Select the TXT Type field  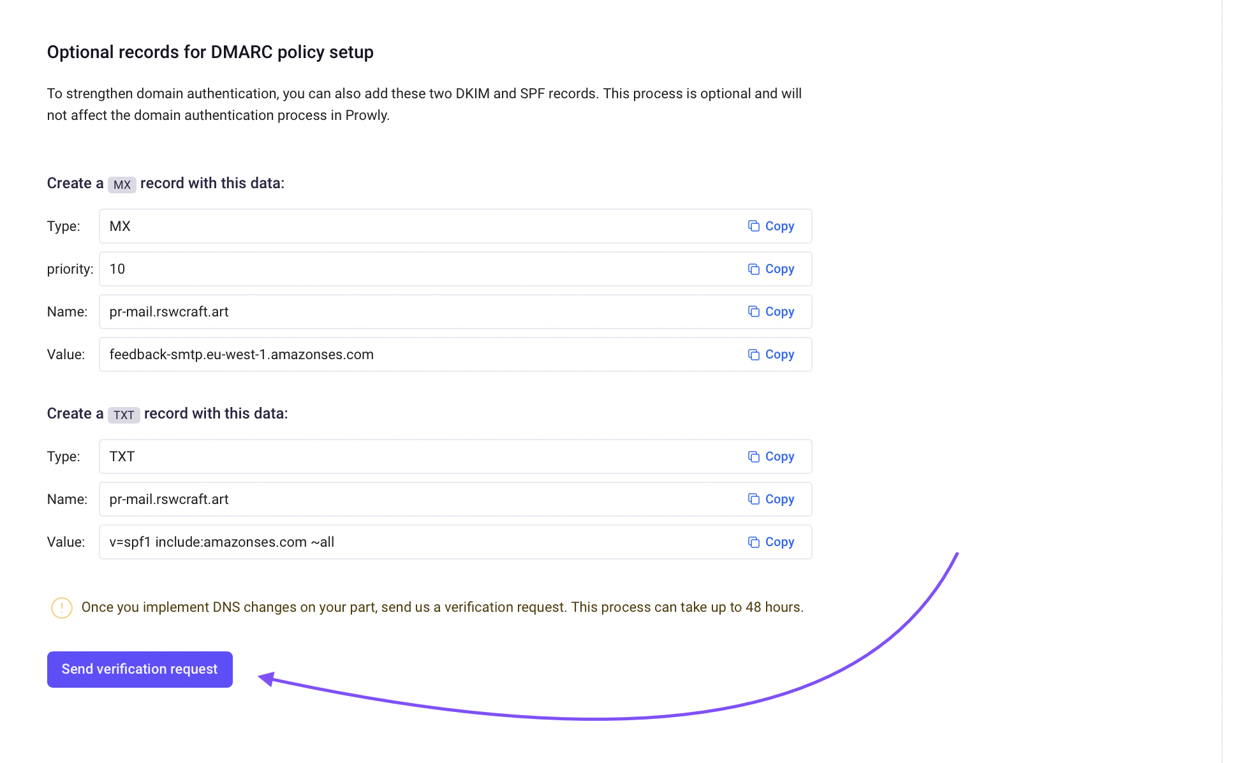(455, 457)
